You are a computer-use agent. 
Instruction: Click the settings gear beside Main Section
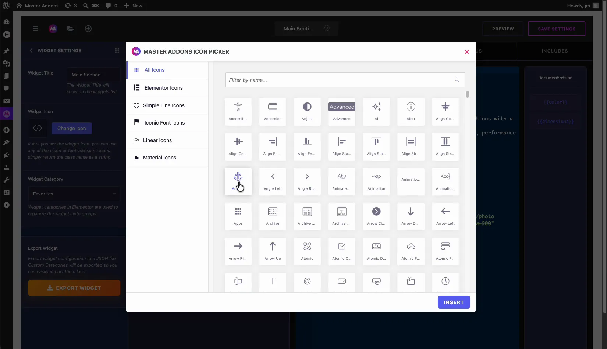coord(327,29)
